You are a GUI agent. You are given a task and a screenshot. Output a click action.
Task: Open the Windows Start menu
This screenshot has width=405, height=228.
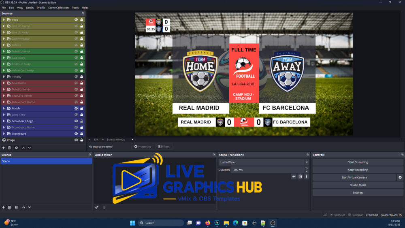point(132,223)
